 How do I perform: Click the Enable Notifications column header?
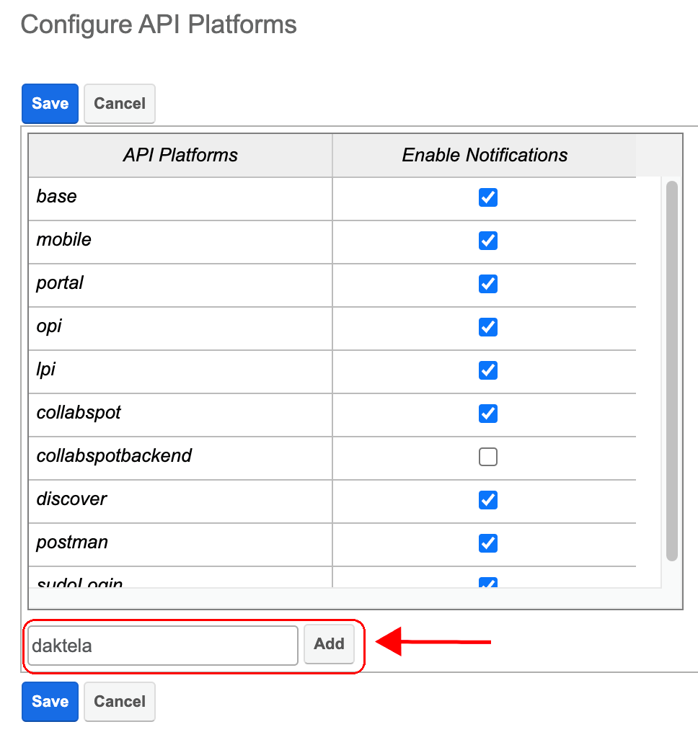484,156
